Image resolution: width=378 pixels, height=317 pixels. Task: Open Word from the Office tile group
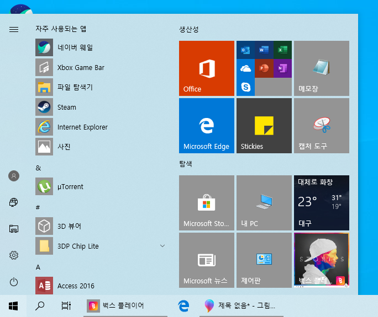pyautogui.click(x=264, y=50)
